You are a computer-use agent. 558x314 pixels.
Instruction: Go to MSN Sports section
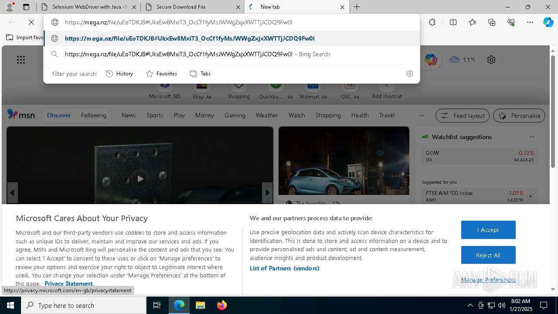(155, 115)
